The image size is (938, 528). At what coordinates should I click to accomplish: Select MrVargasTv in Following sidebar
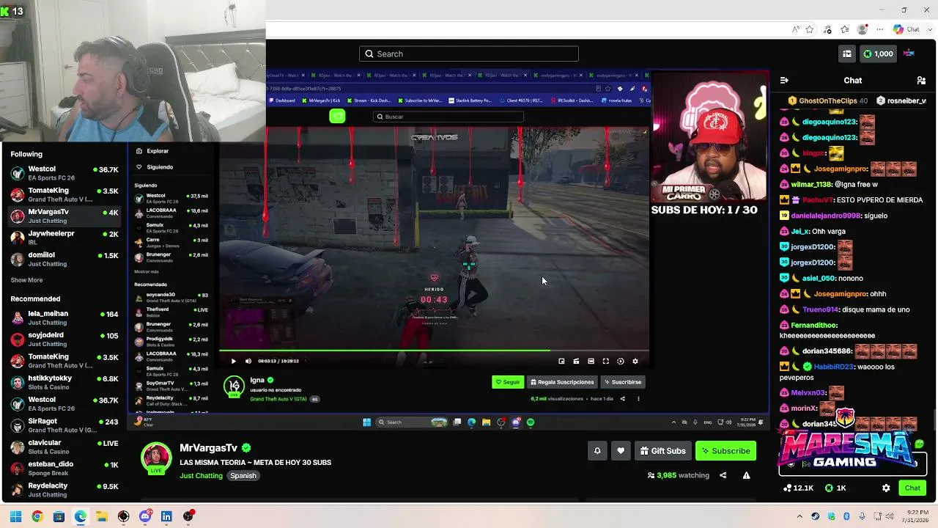(x=64, y=216)
